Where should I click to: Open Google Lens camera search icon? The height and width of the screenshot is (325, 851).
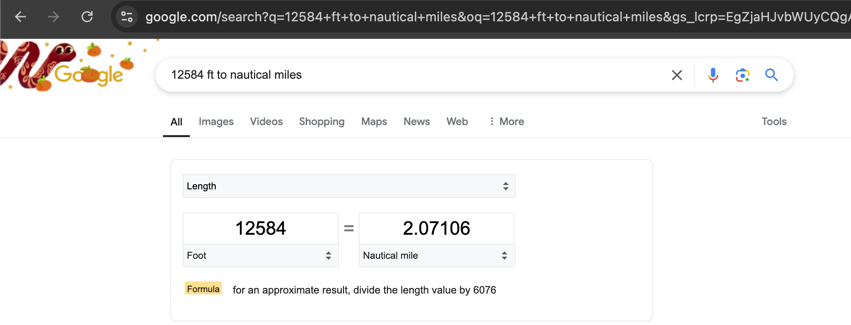coord(743,75)
